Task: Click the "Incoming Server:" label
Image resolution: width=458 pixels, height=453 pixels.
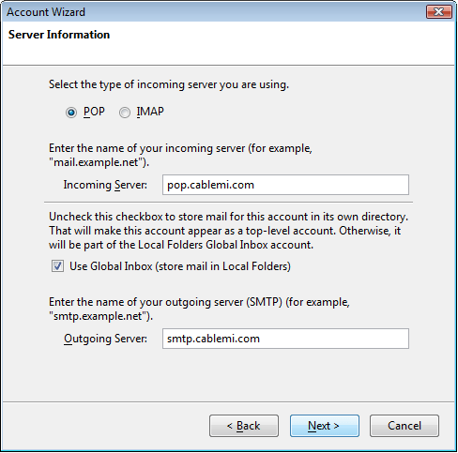Action: (105, 185)
